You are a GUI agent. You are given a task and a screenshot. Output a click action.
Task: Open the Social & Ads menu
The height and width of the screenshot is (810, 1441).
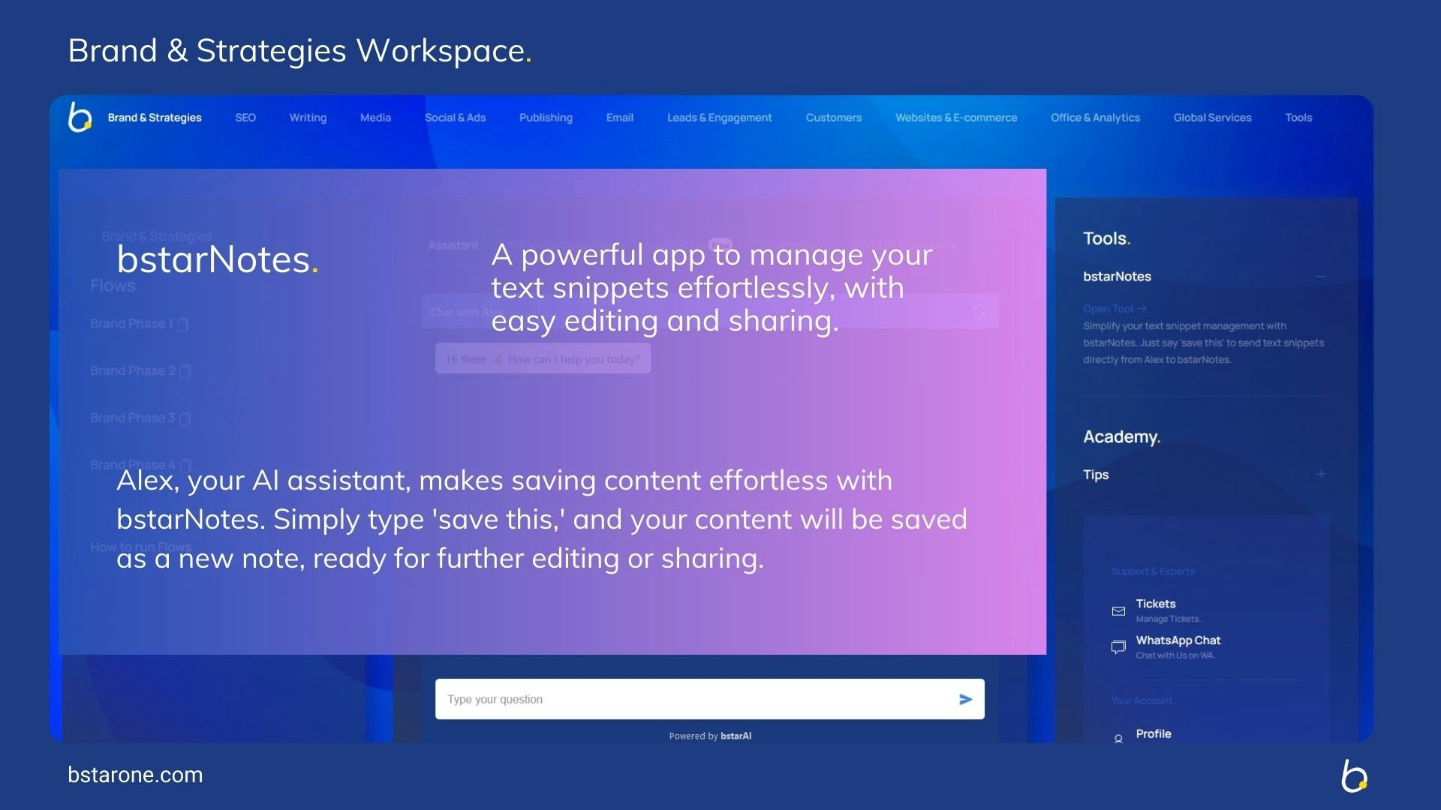(x=455, y=118)
